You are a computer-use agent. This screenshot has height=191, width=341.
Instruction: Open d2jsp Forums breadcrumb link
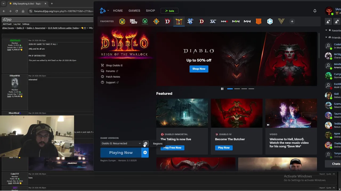[x=8, y=28]
